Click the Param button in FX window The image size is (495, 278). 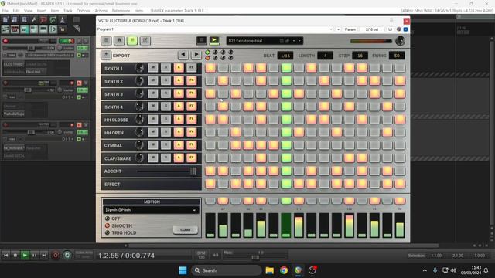(350, 29)
